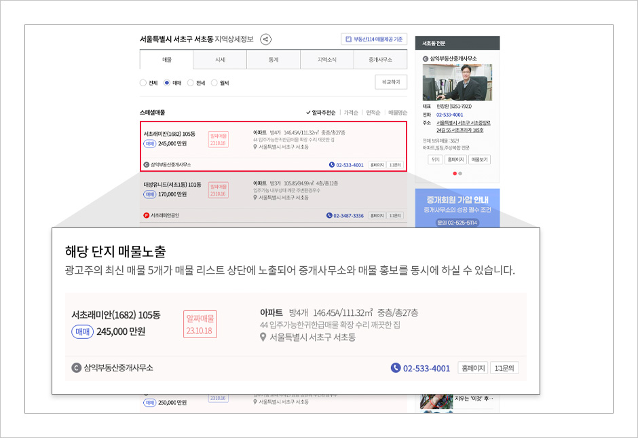Screen dimensions: 638x438
Task: Open 홈페이지 in the agent profile card
Action: tap(455, 158)
